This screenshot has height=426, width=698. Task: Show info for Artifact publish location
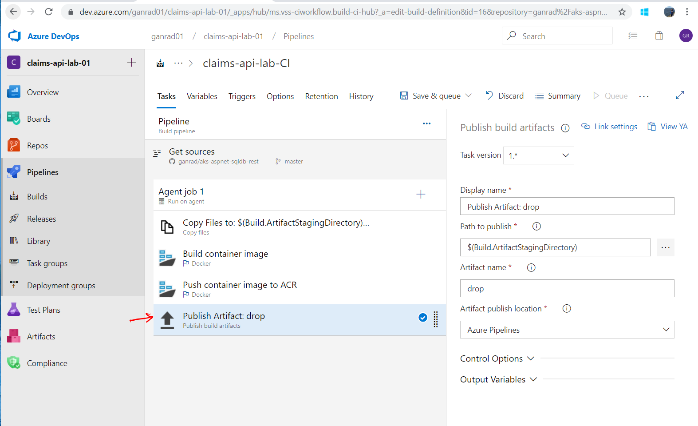coord(567,308)
